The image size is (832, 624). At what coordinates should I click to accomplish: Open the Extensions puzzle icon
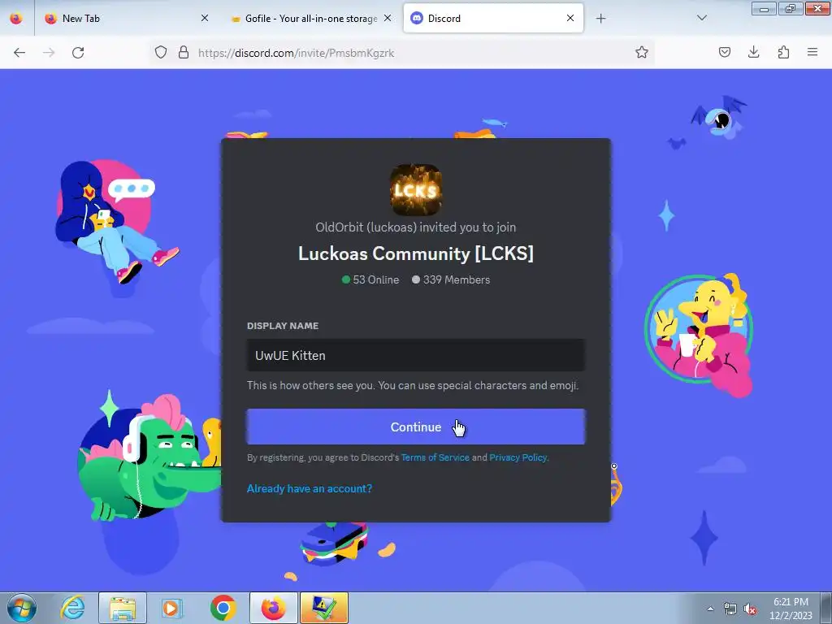783,52
